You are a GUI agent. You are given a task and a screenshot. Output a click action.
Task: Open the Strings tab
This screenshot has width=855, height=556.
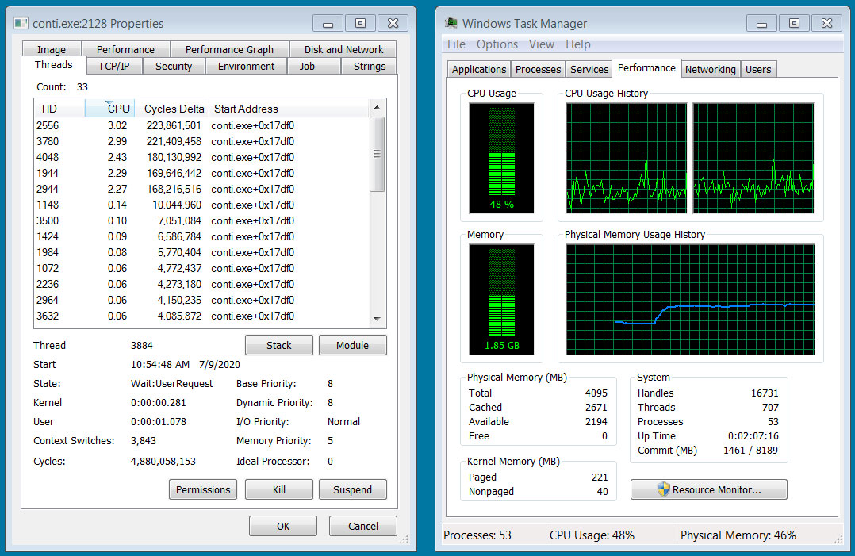(x=369, y=67)
